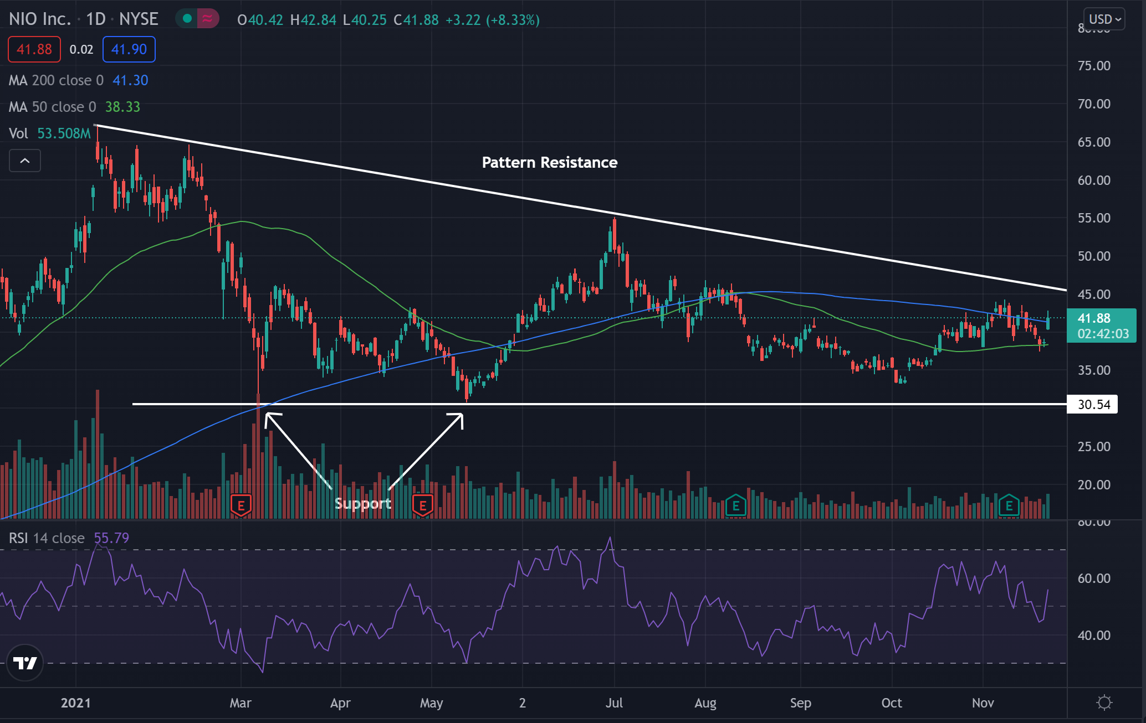Click the price change +3.22 (+8.33%) text
This screenshot has height=723, width=1146.
tap(493, 20)
